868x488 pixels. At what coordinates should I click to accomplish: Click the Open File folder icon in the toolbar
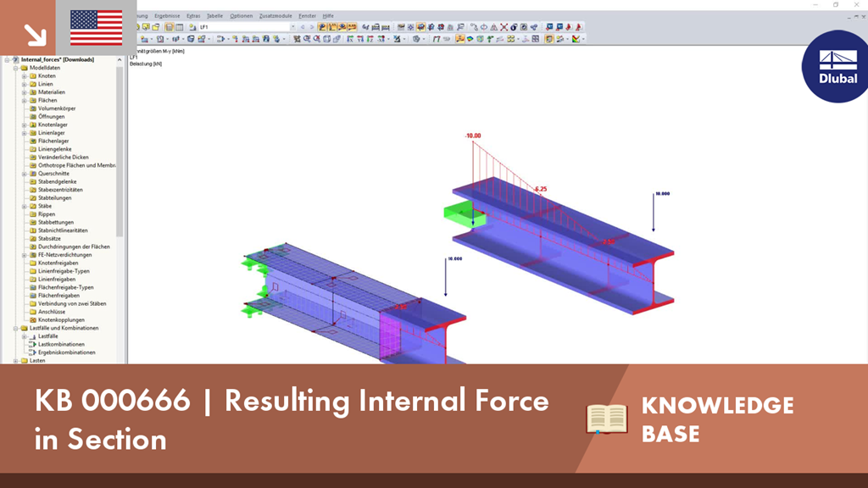[156, 26]
